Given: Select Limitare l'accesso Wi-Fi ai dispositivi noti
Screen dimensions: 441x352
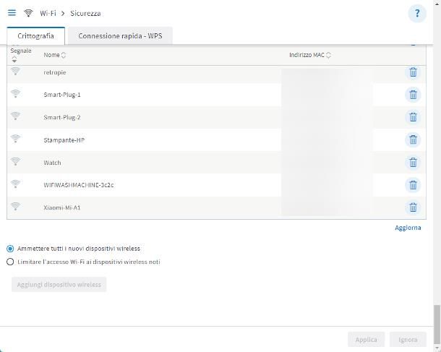Looking at the screenshot, I should tap(10, 262).
